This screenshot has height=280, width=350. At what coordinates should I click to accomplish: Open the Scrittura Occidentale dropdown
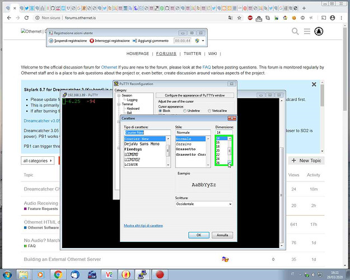(x=204, y=204)
